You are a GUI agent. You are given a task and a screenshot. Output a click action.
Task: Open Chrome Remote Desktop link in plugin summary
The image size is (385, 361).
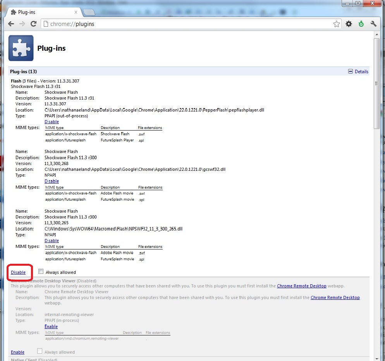301,286
